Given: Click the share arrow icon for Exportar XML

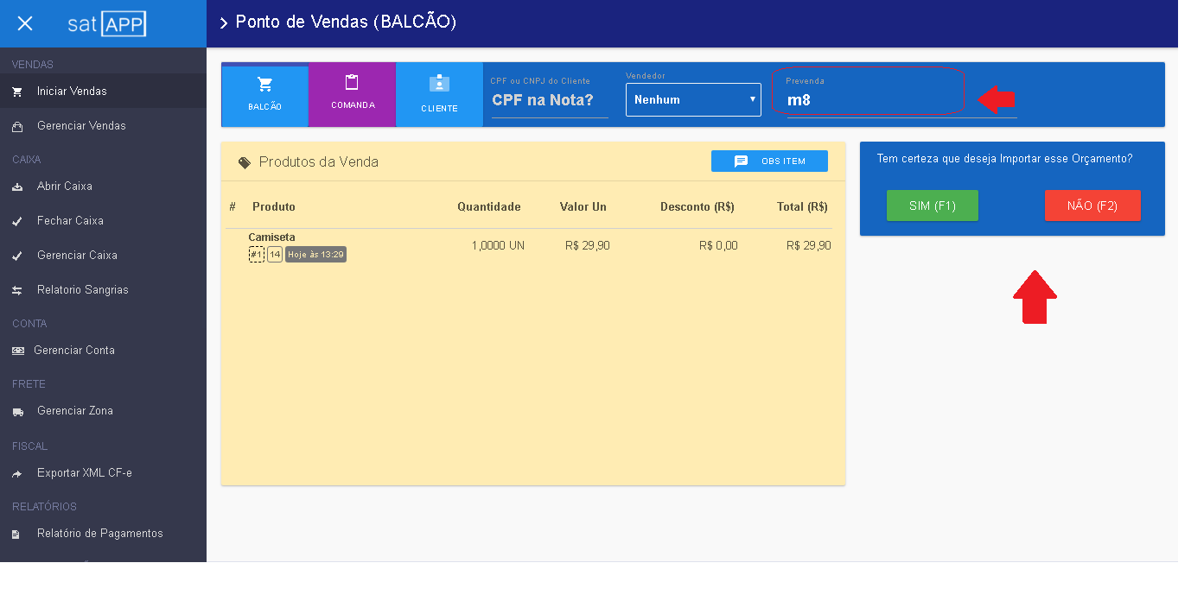Looking at the screenshot, I should 17,473.
